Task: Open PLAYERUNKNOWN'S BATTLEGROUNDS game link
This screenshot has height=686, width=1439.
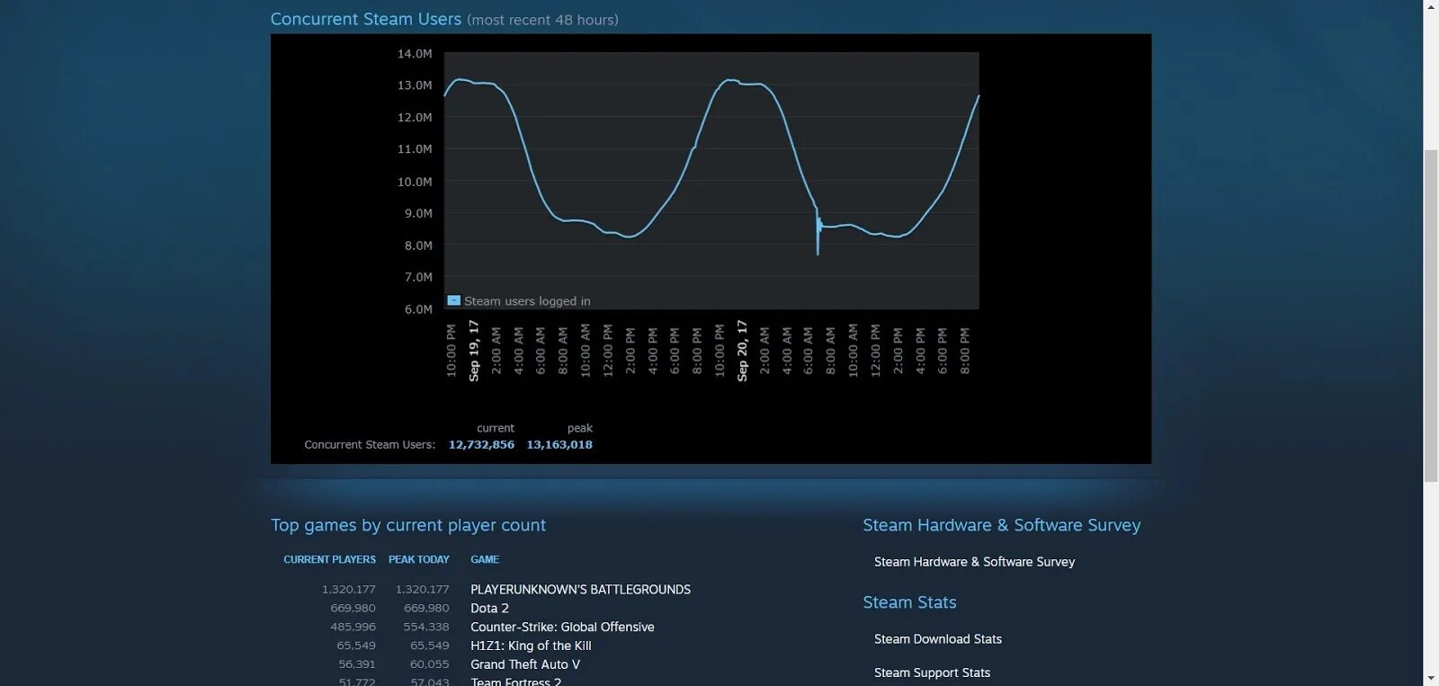Action: (x=580, y=590)
